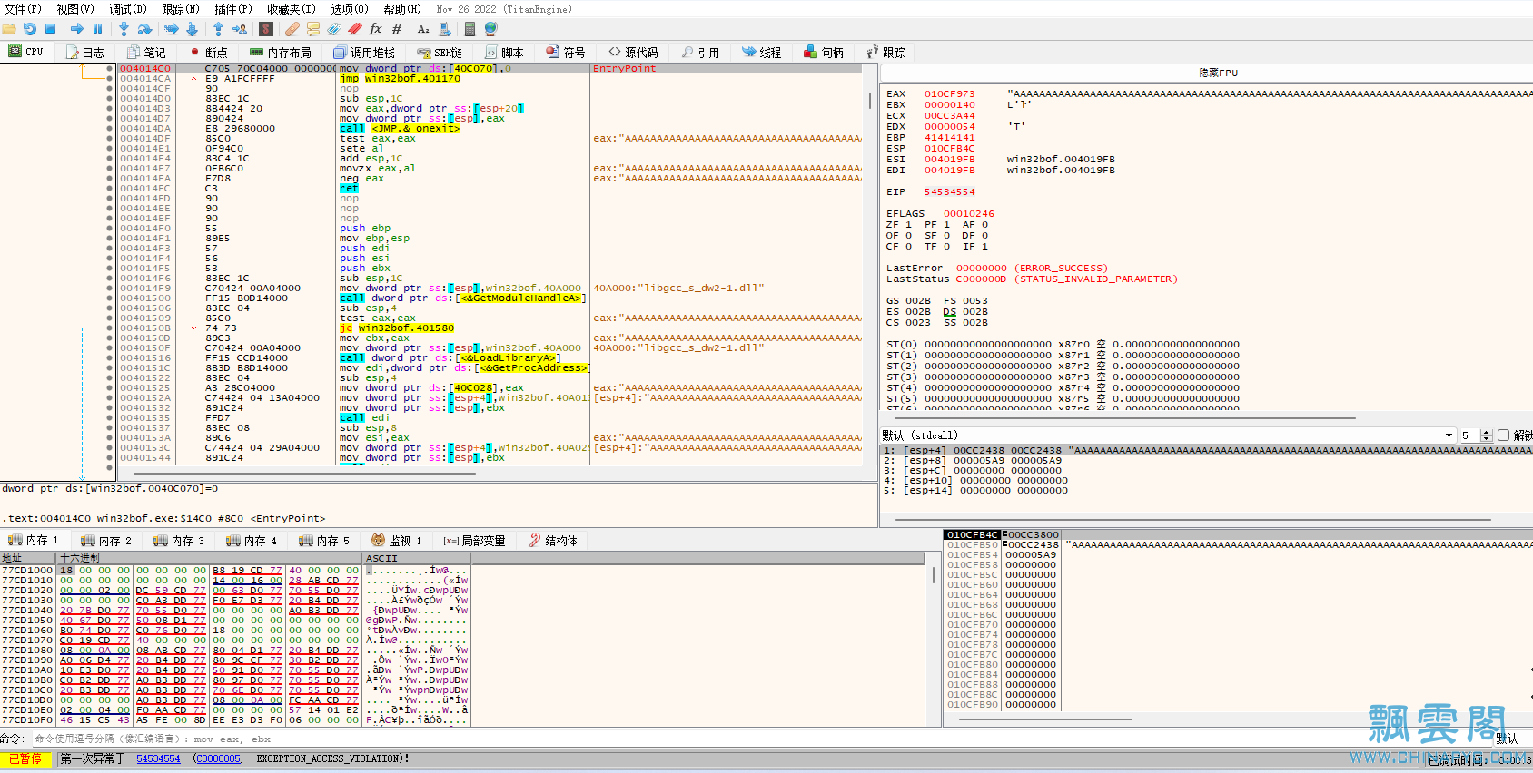Pause execution with the pause icon

[98, 29]
